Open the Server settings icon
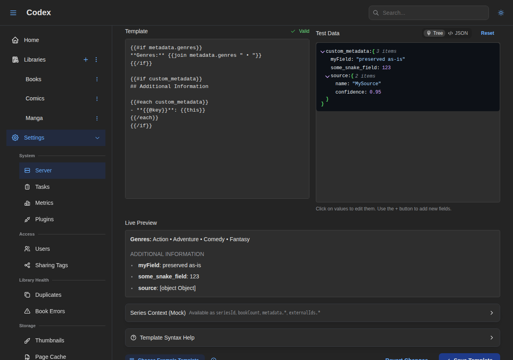 [x=27, y=170]
